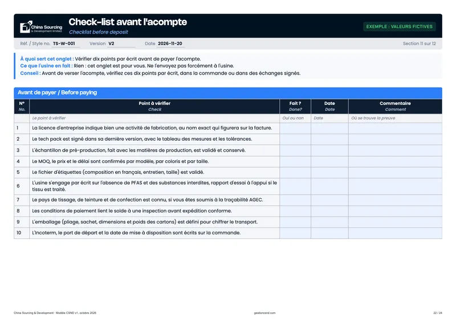This screenshot has height=322, width=456.
Task: Click the China Sourcing logo
Action: coord(41,27)
